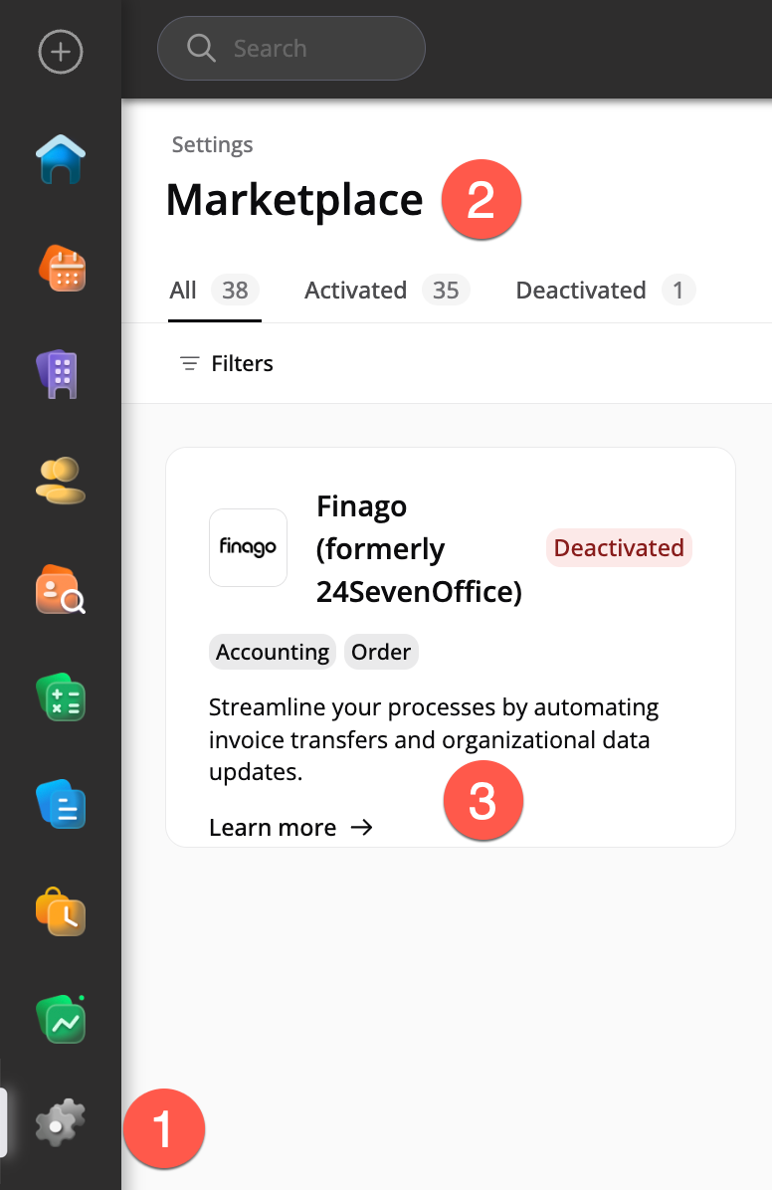Select the Order tag
Image resolution: width=772 pixels, height=1190 pixels.
click(381, 652)
